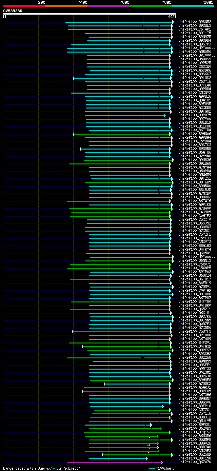217x471 pixels.
Task: Select label UniRef100_C0HIF2
Action: pos(195,216)
